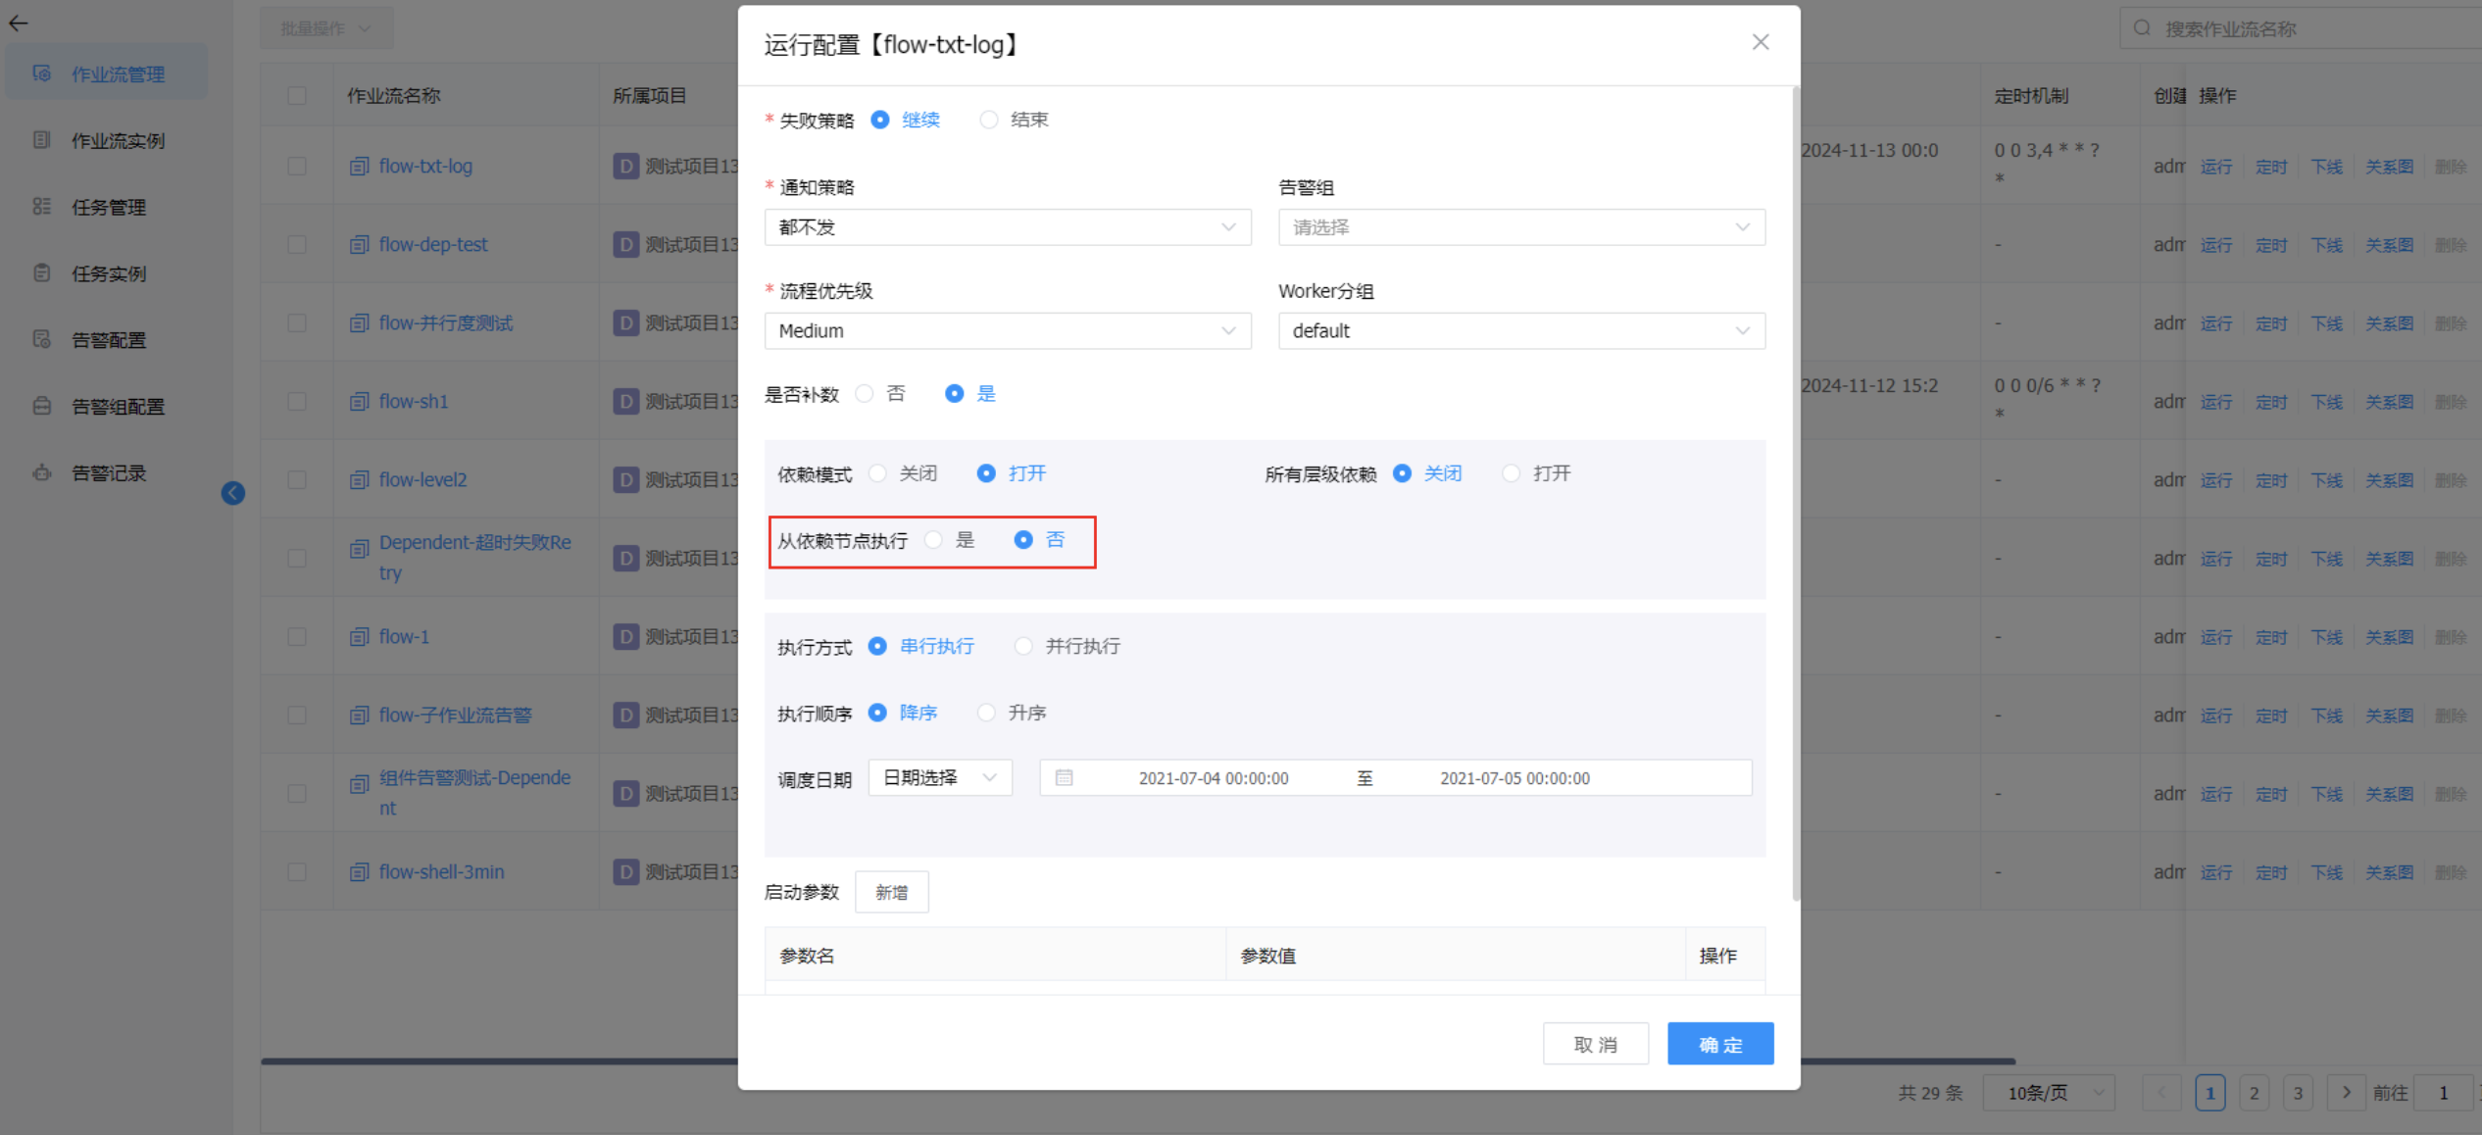Expand the 流程优先级 Medium dropdown
Viewport: 2482px width, 1135px height.
coord(1007,331)
